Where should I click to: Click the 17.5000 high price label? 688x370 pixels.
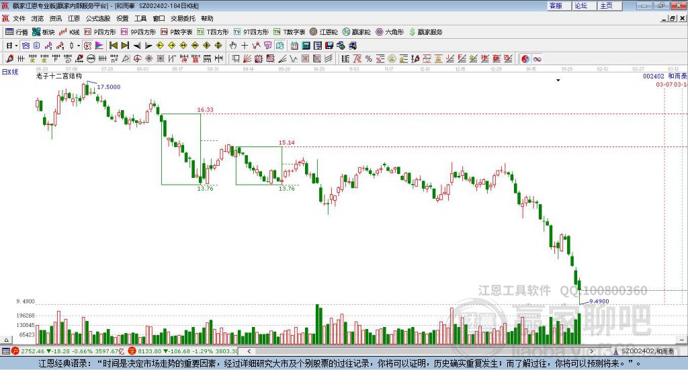click(x=108, y=87)
